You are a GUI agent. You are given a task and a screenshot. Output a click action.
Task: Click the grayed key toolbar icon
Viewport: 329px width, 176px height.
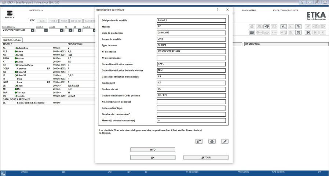(x=259, y=33)
